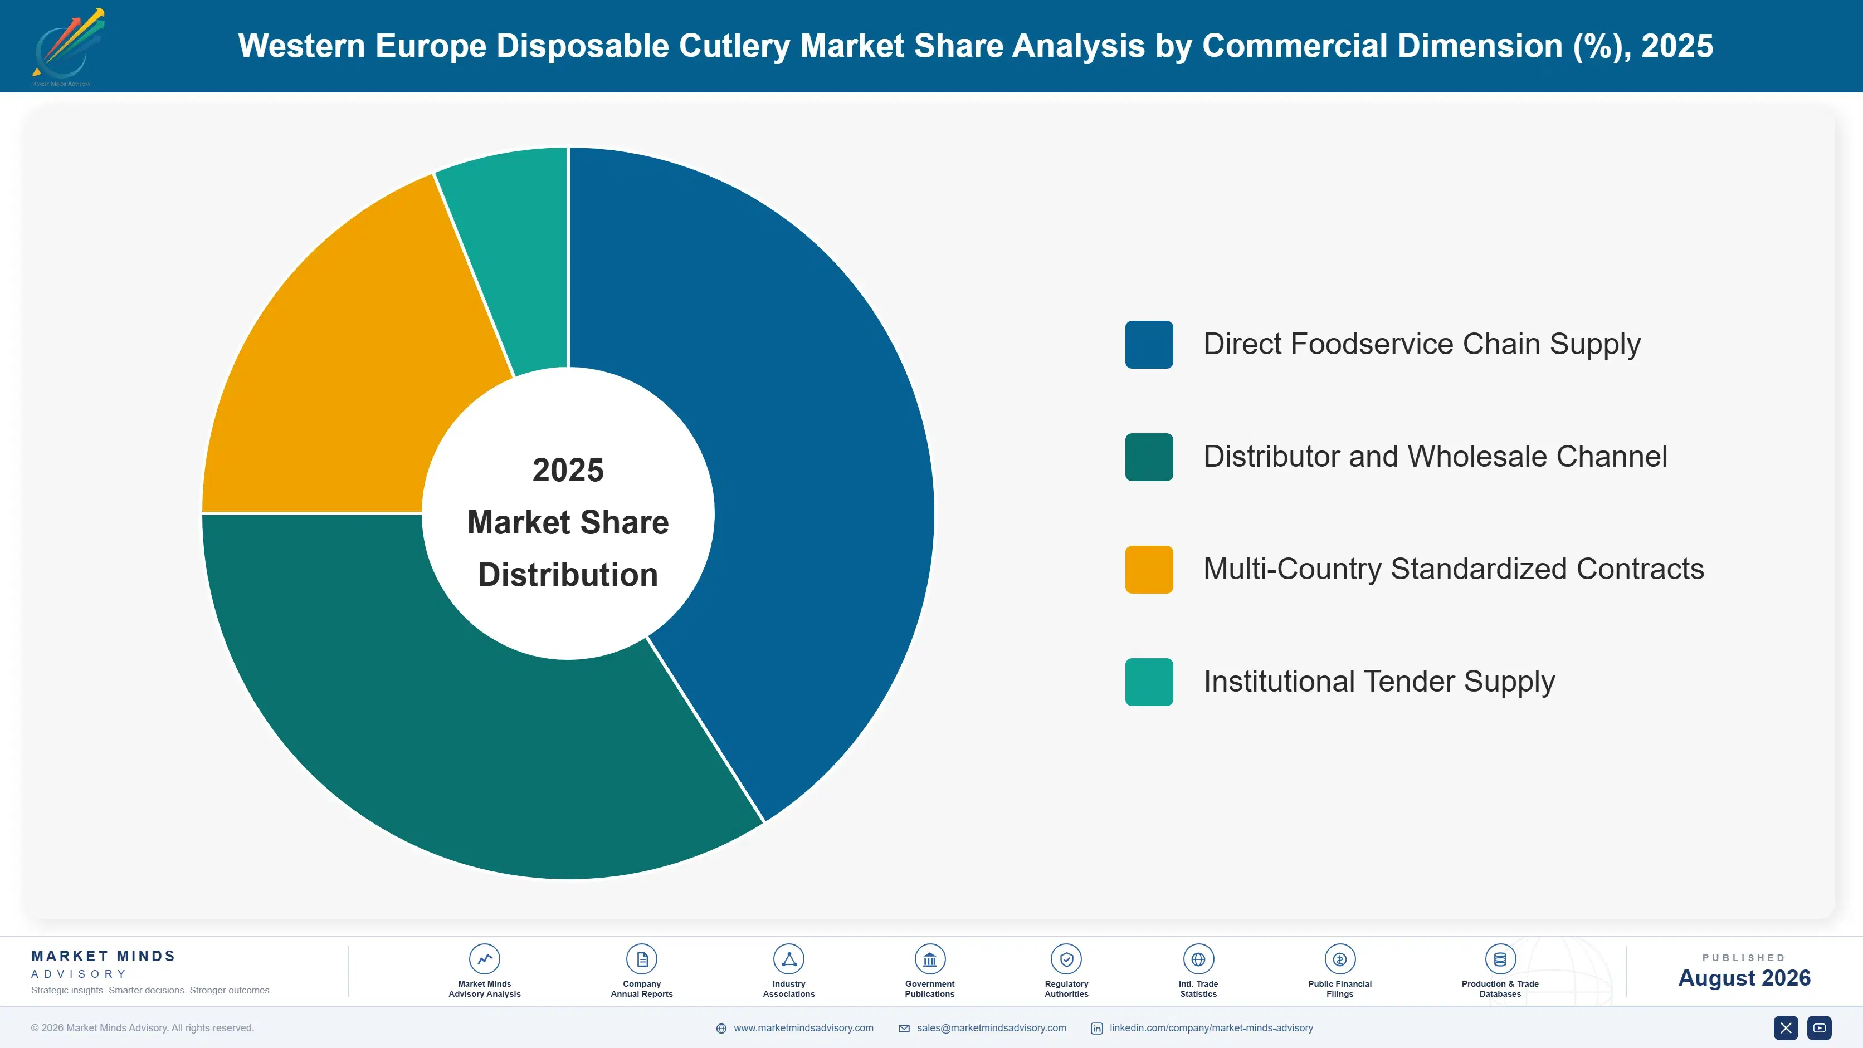Click the Industry Associations icon

pos(788,959)
